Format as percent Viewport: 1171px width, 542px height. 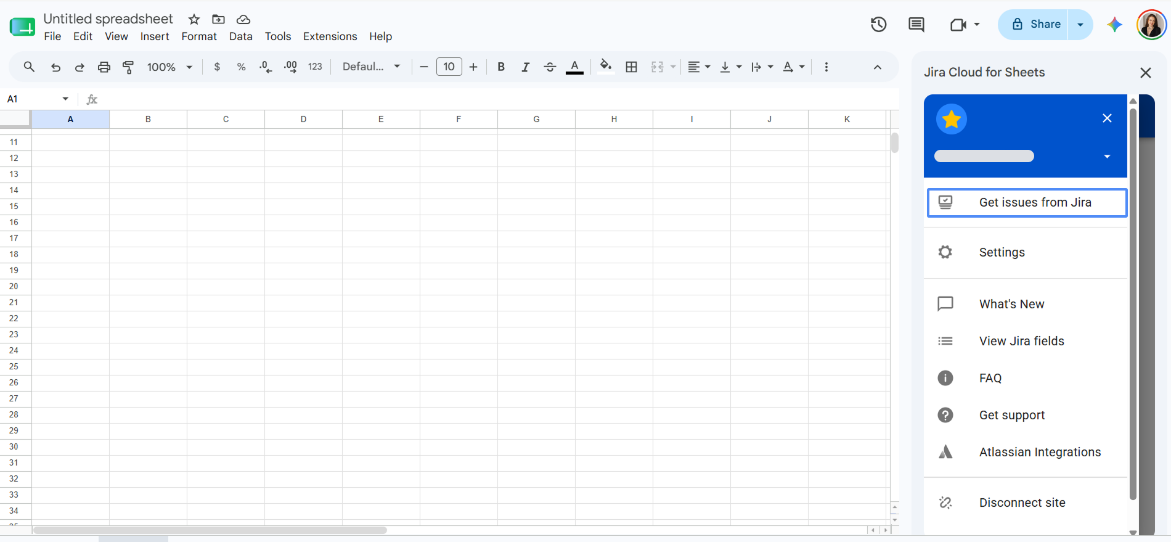[242, 67]
